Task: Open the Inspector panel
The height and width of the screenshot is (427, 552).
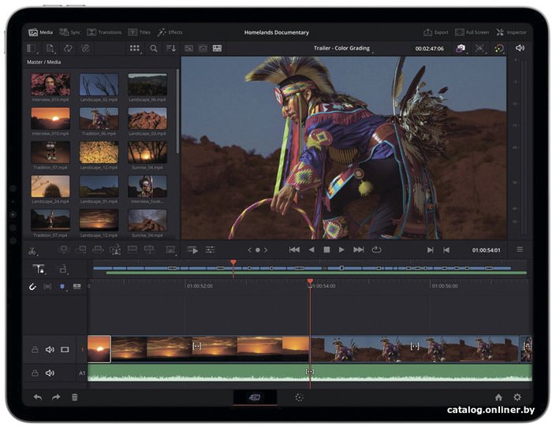Action: pyautogui.click(x=511, y=32)
